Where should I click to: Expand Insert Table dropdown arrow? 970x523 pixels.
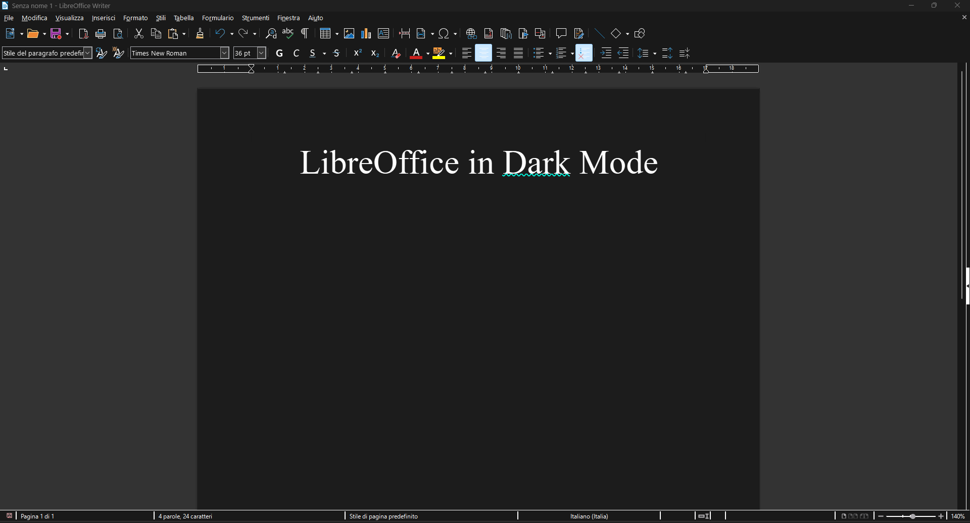[337, 34]
